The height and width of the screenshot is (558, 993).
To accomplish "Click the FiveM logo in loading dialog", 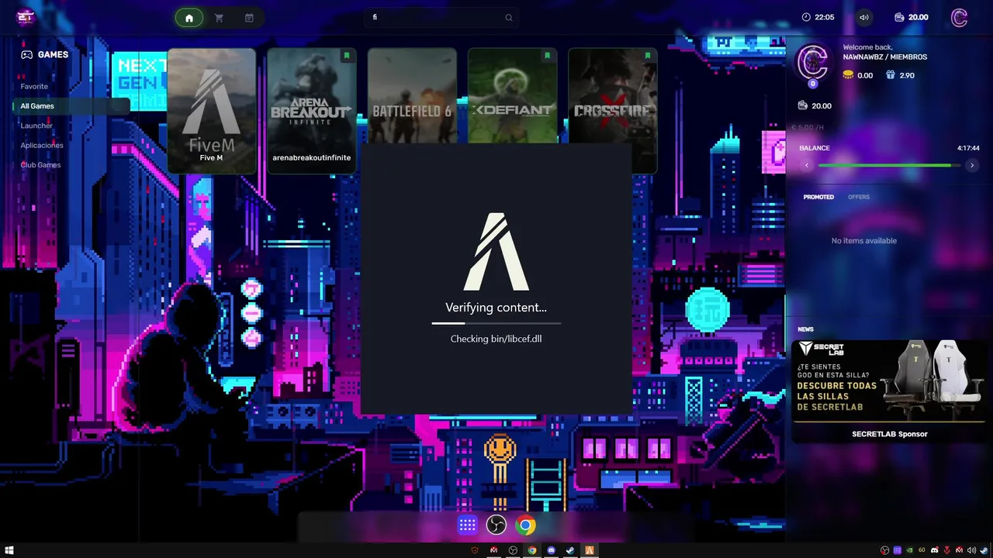I will (496, 251).
